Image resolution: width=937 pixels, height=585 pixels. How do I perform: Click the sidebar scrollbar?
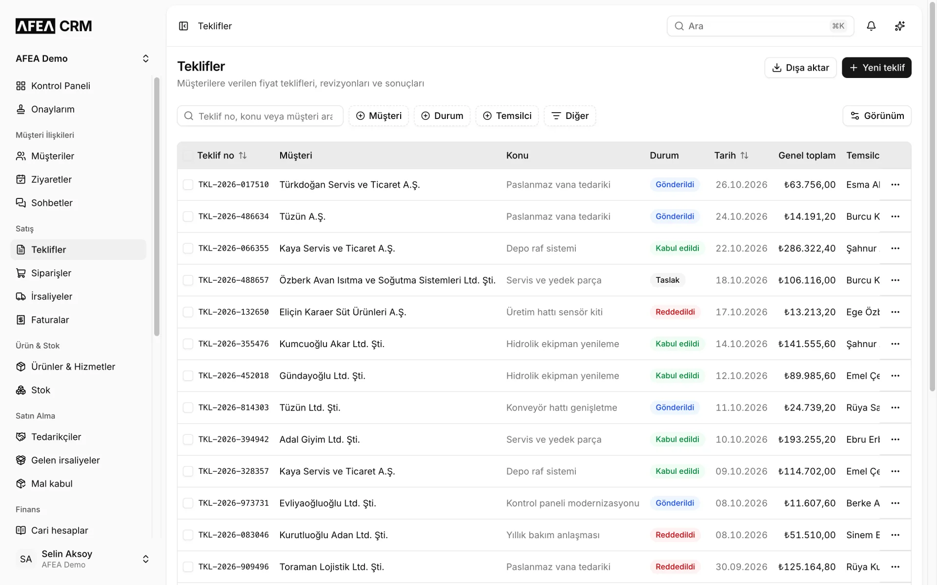(157, 207)
